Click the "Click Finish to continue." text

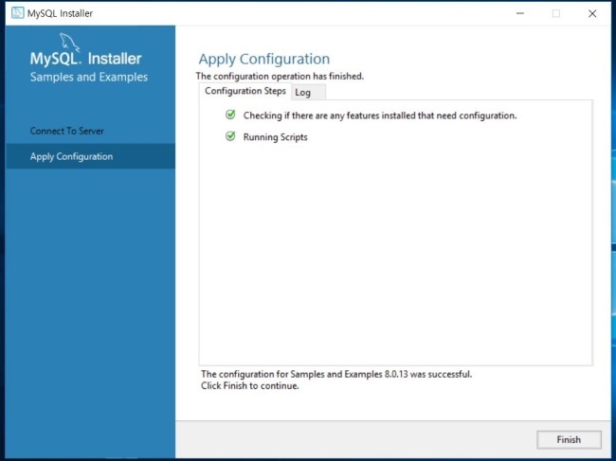pyautogui.click(x=250, y=385)
